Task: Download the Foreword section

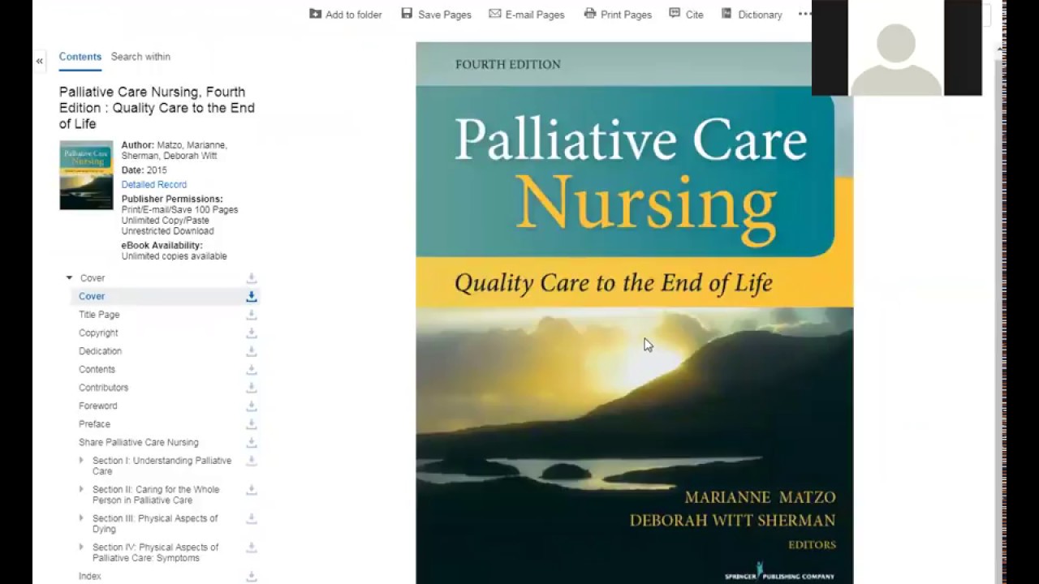Action: [252, 406]
